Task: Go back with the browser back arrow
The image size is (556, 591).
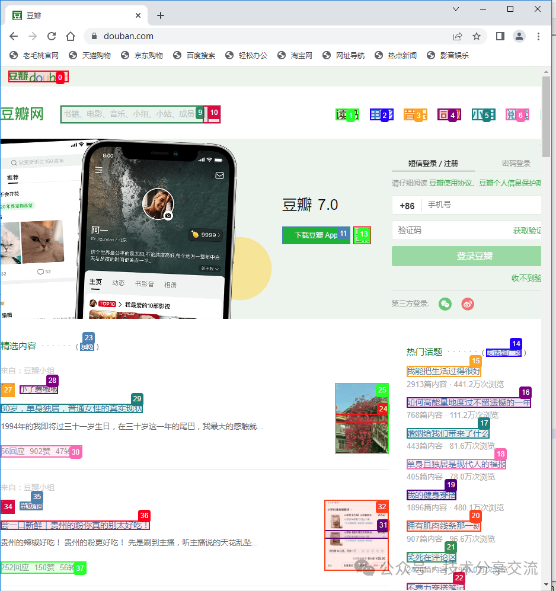Action: (x=14, y=36)
